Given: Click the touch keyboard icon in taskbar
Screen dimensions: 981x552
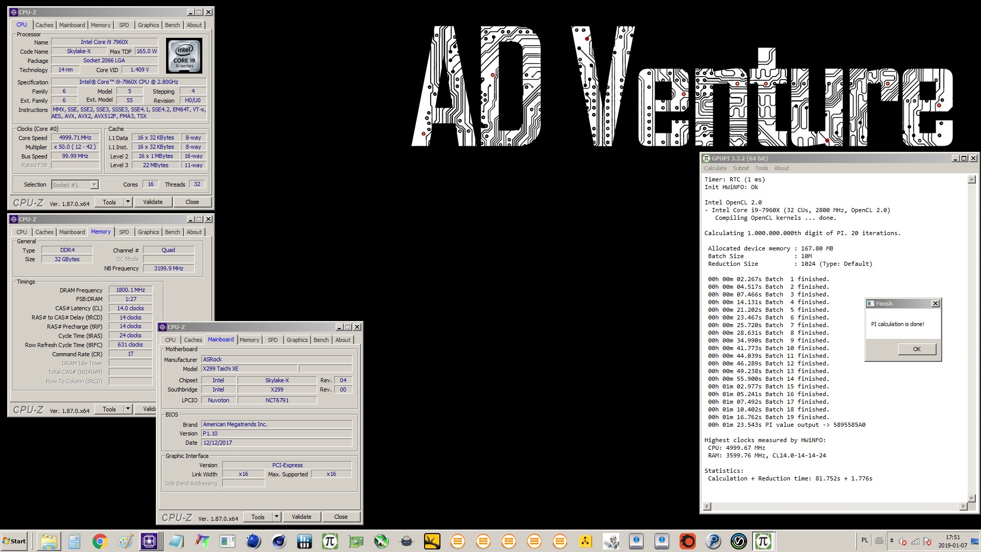Looking at the screenshot, I should (879, 541).
